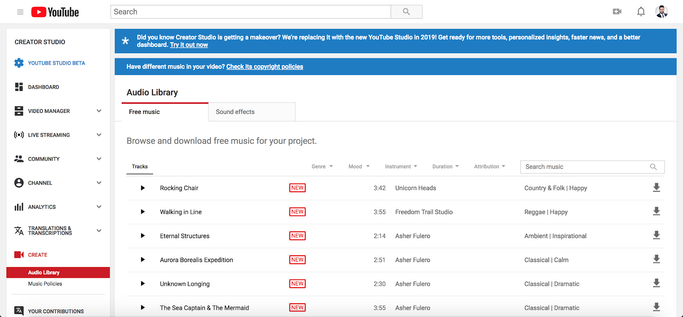Open Music Policies in sidebar

coord(45,284)
